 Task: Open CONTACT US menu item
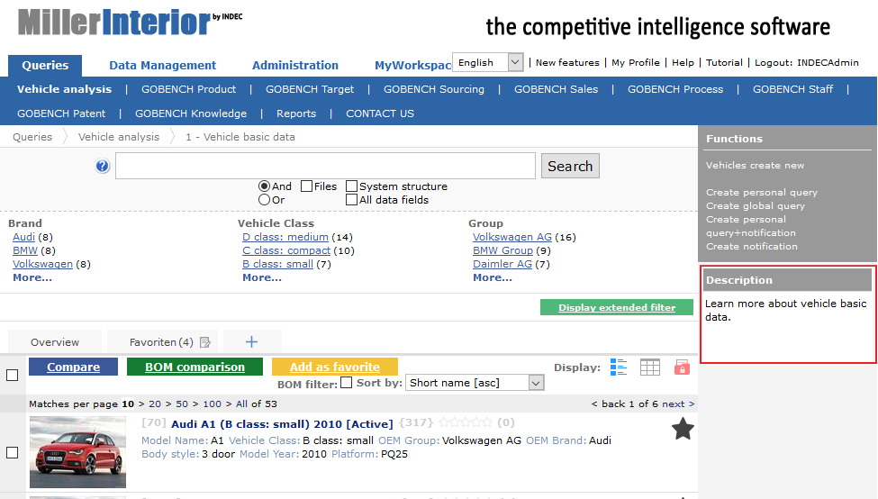pyautogui.click(x=380, y=113)
